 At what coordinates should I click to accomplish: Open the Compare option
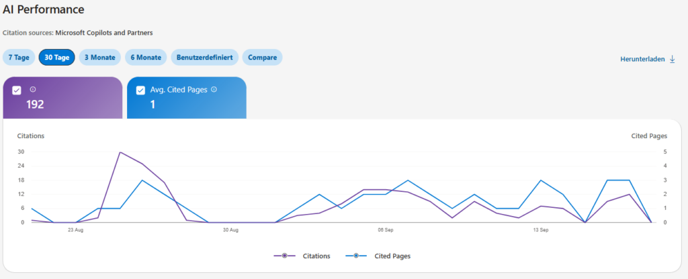pos(263,58)
